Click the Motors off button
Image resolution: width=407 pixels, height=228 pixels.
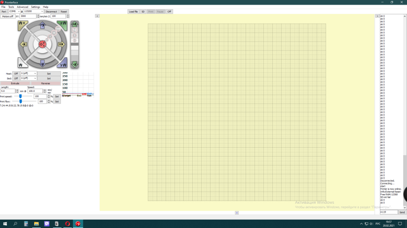(x=8, y=16)
